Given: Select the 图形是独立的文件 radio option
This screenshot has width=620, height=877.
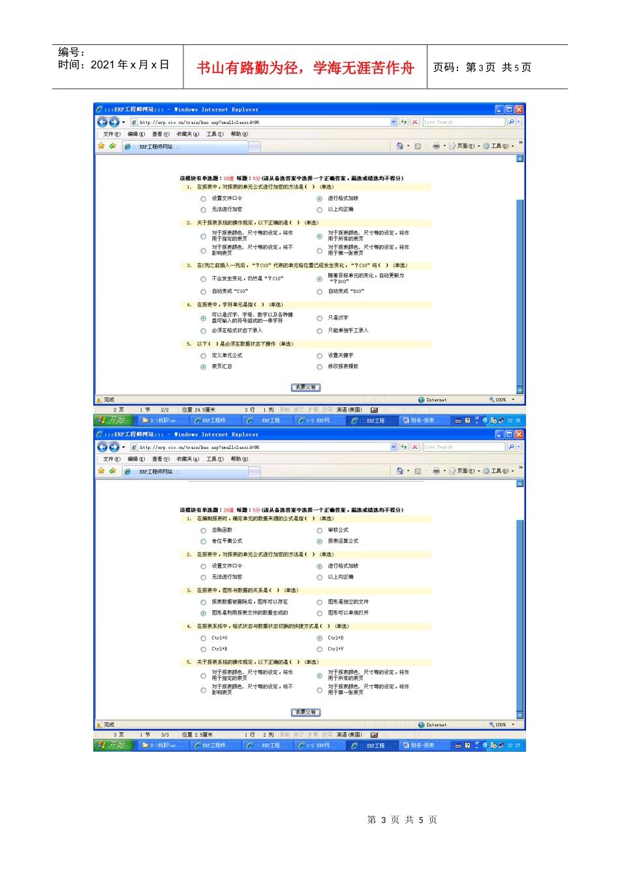Looking at the screenshot, I should click(x=320, y=602).
